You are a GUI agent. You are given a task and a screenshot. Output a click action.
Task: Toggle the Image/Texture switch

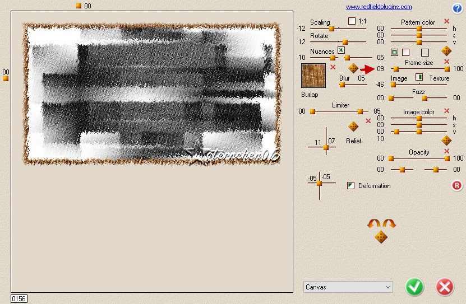pos(418,77)
